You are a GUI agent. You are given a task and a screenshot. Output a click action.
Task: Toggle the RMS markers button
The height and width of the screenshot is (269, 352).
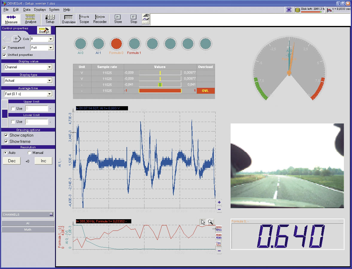click(x=219, y=228)
